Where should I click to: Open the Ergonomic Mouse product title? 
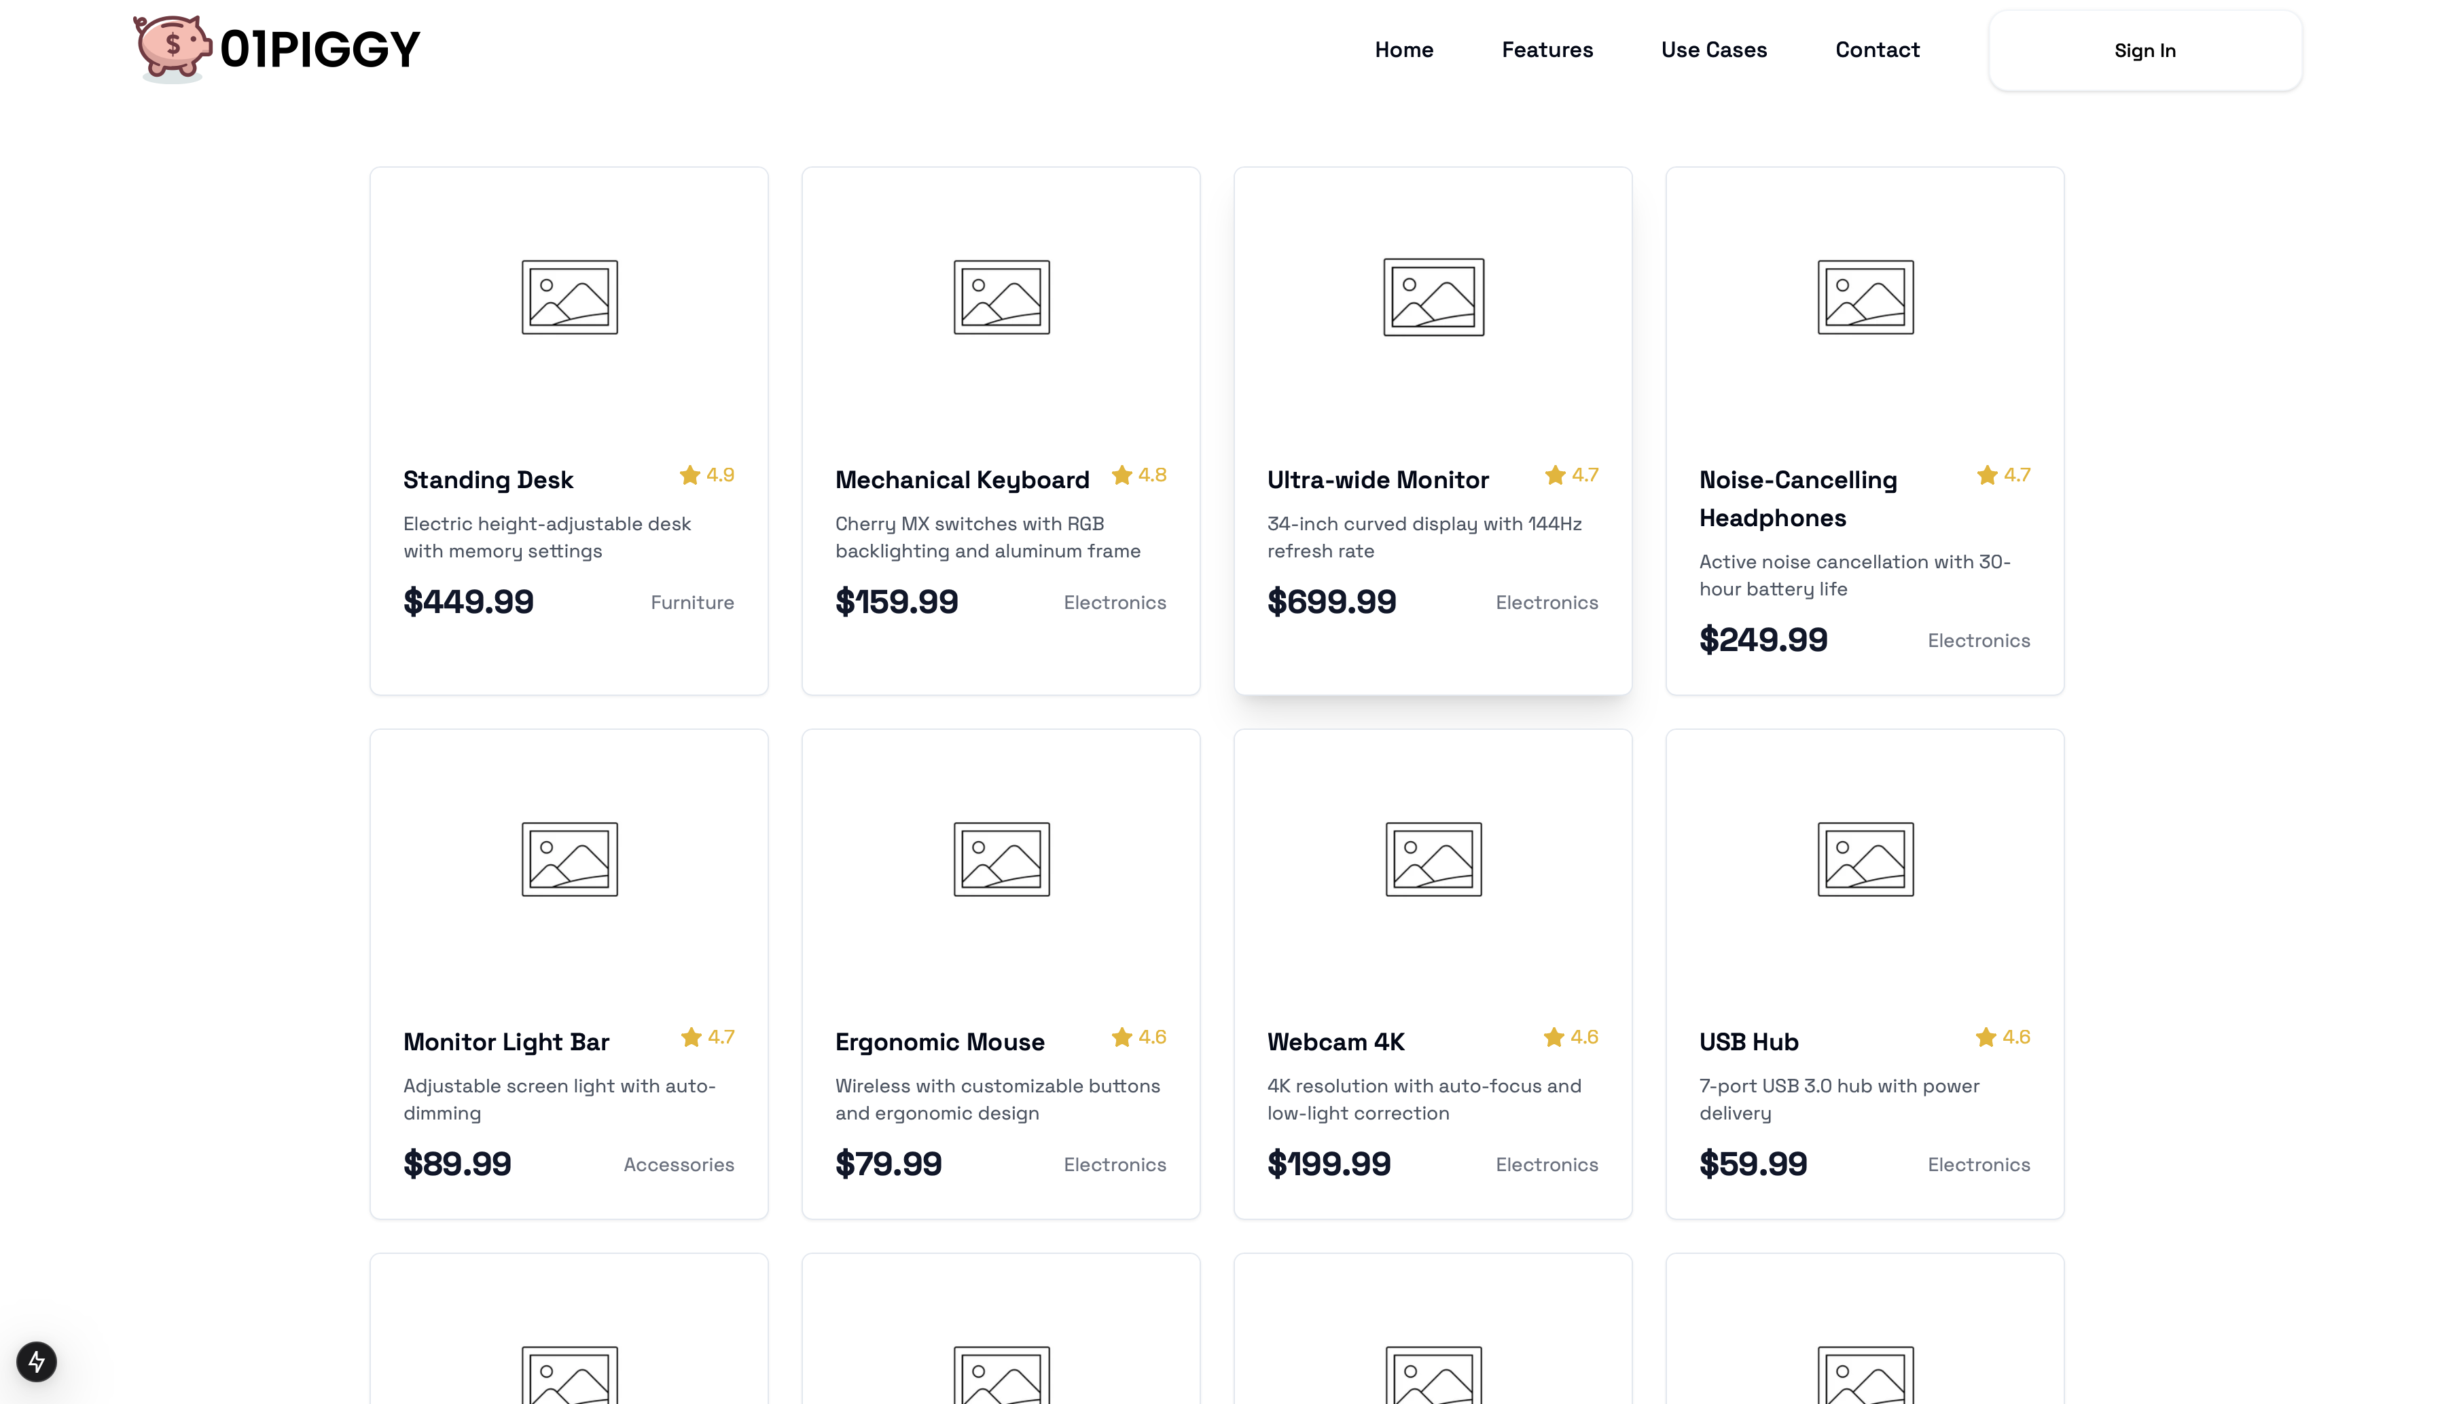(x=939, y=1042)
